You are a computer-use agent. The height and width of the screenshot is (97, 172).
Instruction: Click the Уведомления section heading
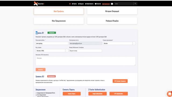pyautogui.click(x=41, y=90)
